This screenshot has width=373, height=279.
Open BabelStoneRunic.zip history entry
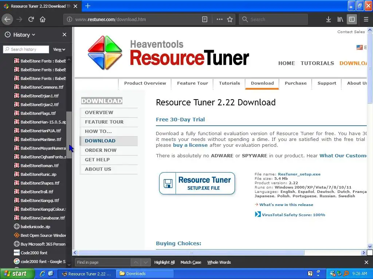(x=39, y=174)
